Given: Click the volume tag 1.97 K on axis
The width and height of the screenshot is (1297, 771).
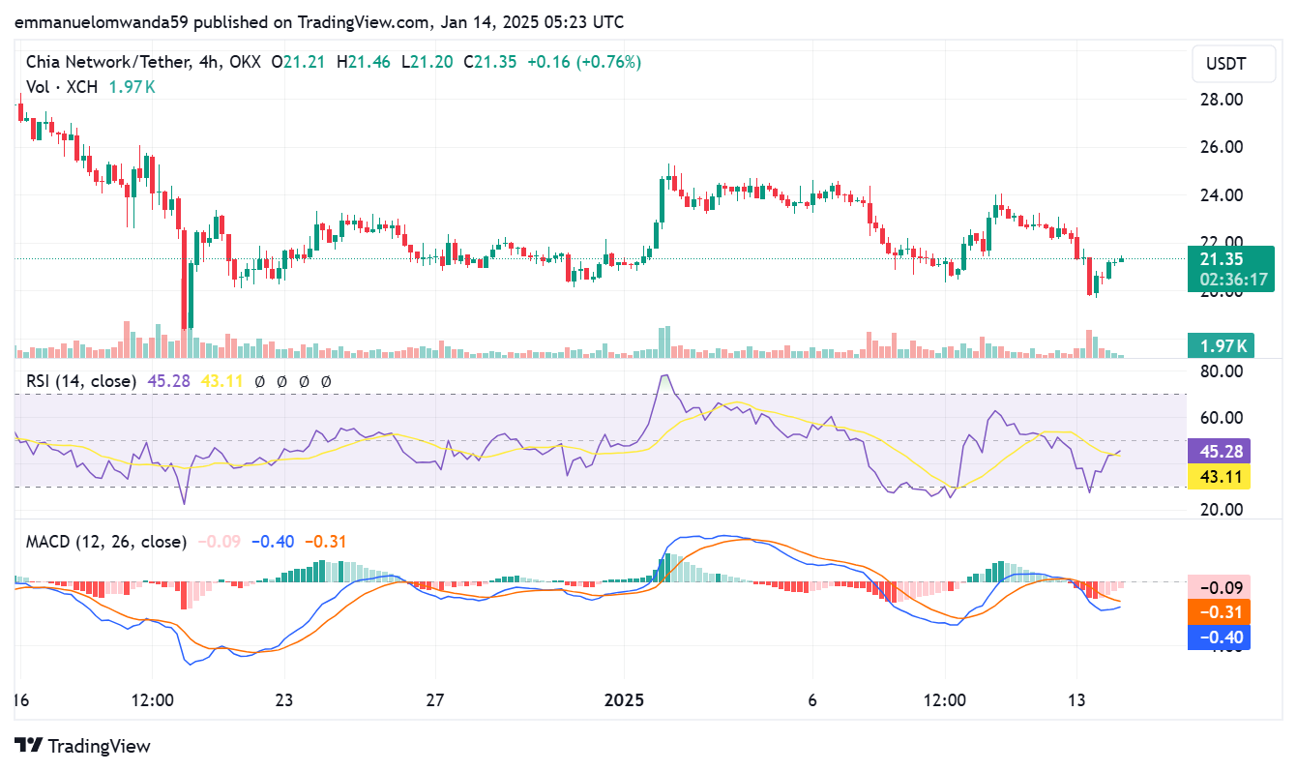Looking at the screenshot, I should tap(1221, 345).
